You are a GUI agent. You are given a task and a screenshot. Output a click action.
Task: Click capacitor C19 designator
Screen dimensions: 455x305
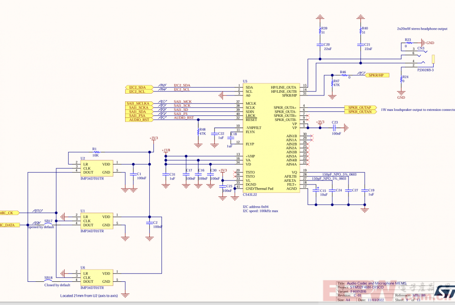coord(371,190)
